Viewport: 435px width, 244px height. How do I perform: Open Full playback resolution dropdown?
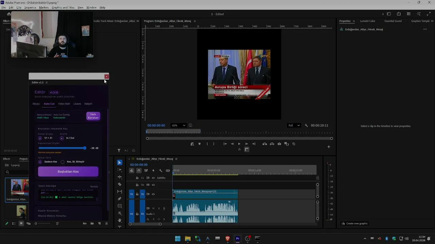(x=294, y=125)
